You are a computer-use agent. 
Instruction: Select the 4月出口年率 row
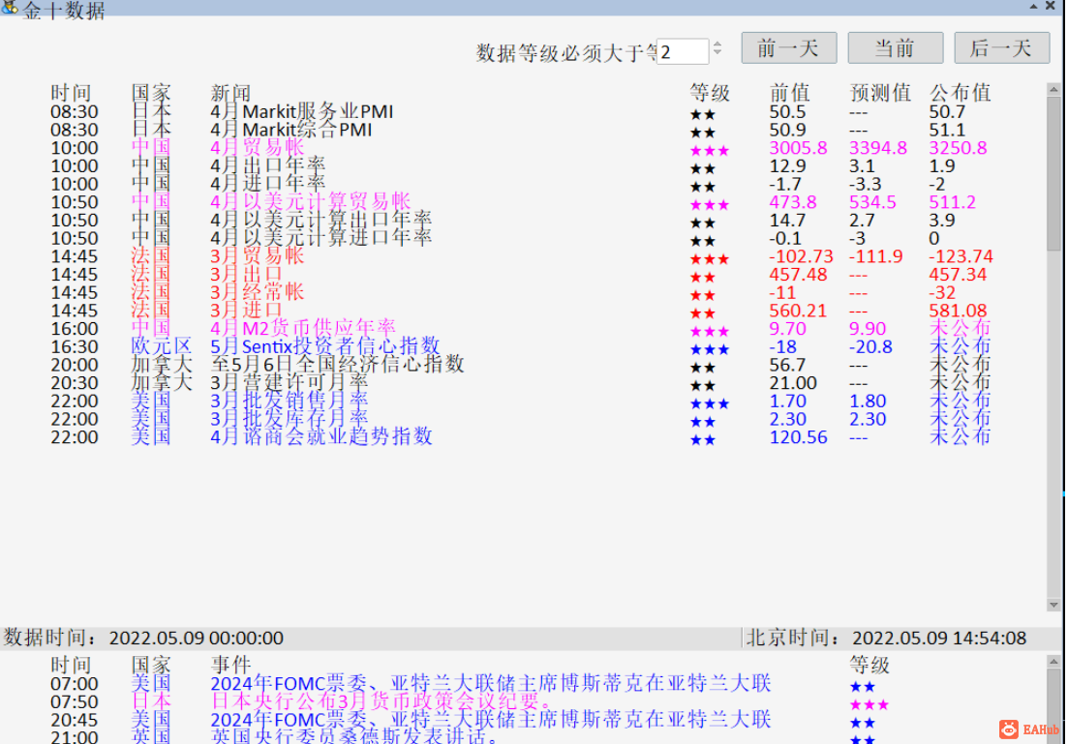tap(521, 165)
